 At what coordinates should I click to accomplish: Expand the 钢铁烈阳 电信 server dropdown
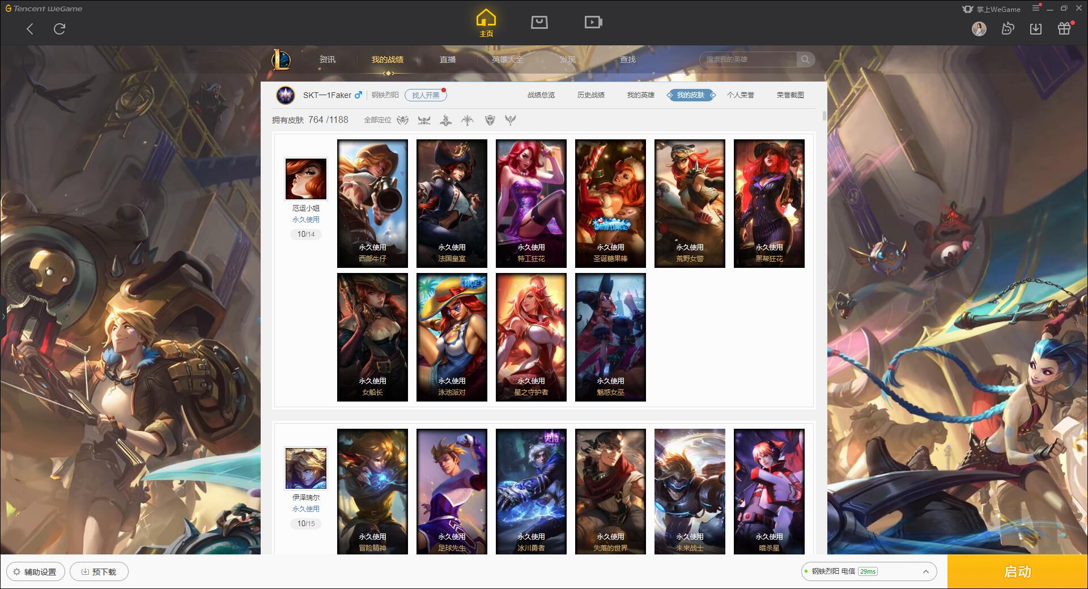[x=869, y=571]
